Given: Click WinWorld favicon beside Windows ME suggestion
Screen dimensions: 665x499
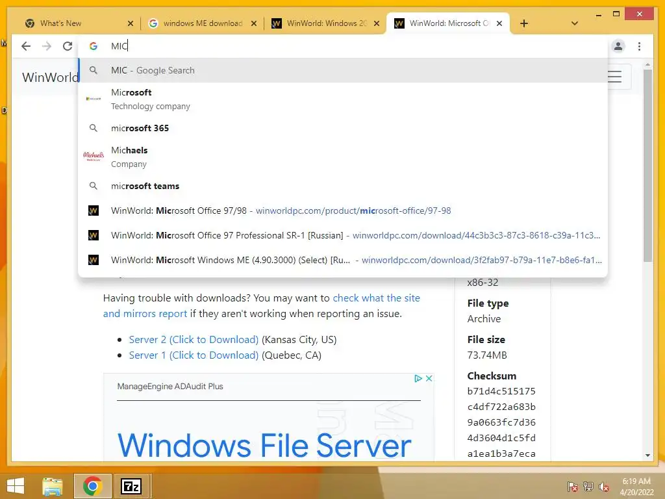Looking at the screenshot, I should tap(94, 260).
